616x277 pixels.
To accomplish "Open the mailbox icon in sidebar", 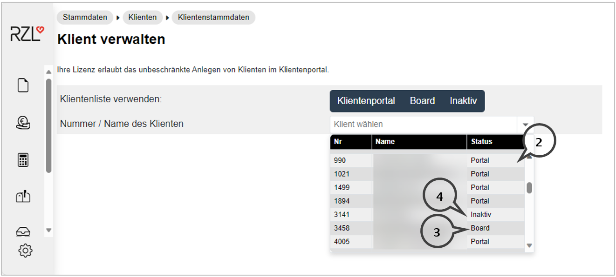I will coord(23,197).
